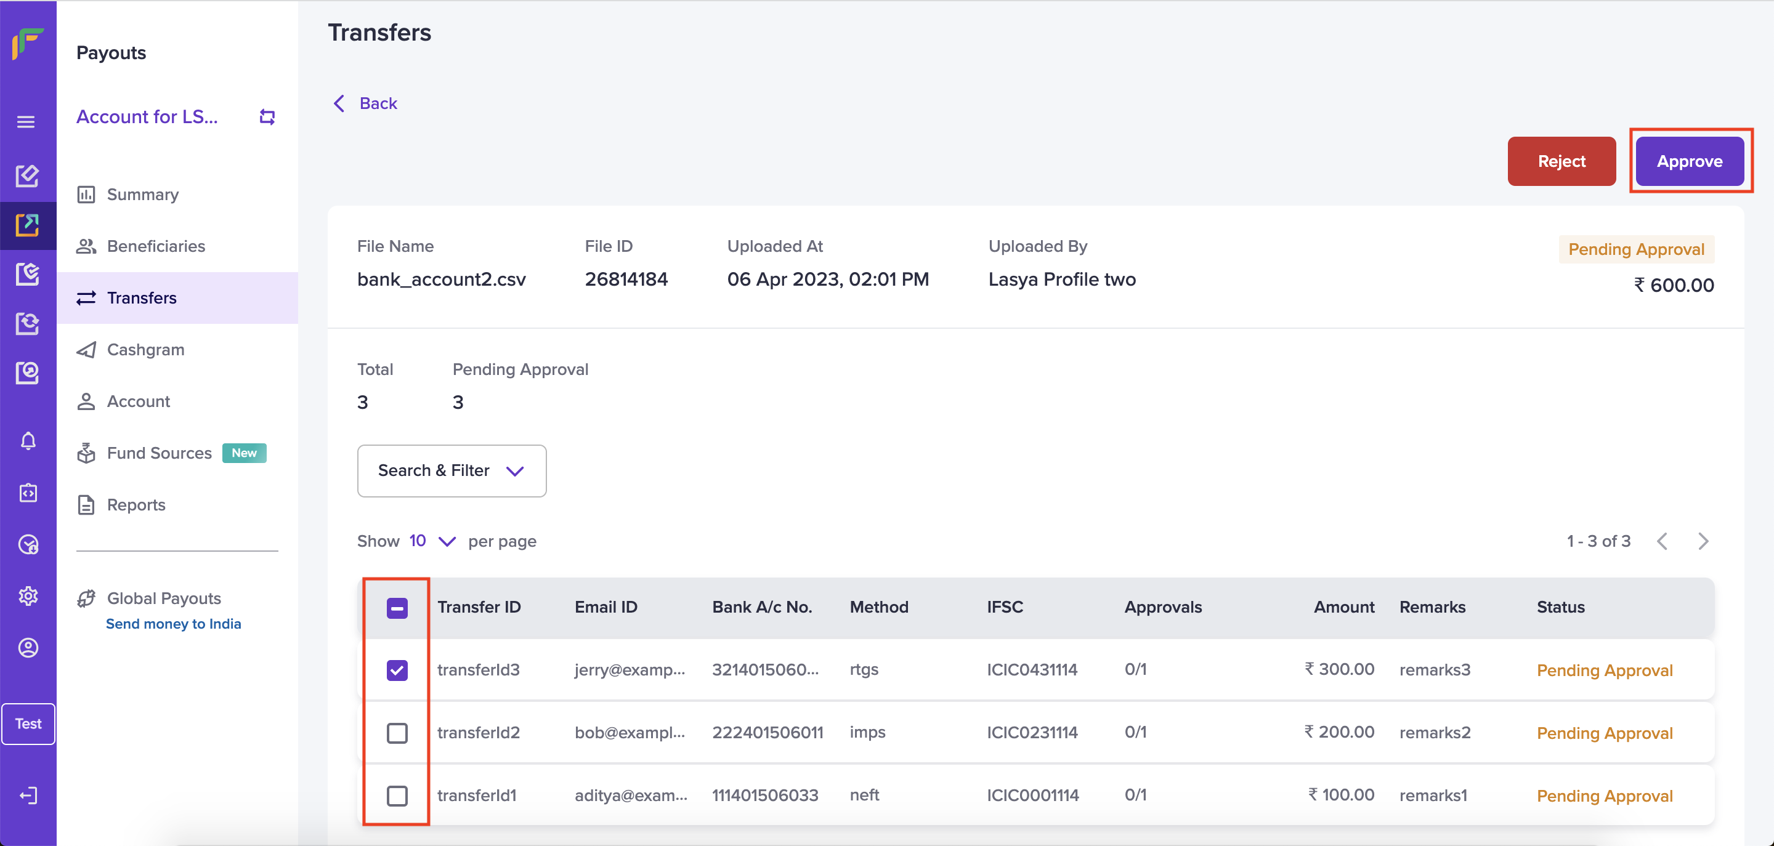
Task: Go to next page arrow
Action: click(1703, 541)
